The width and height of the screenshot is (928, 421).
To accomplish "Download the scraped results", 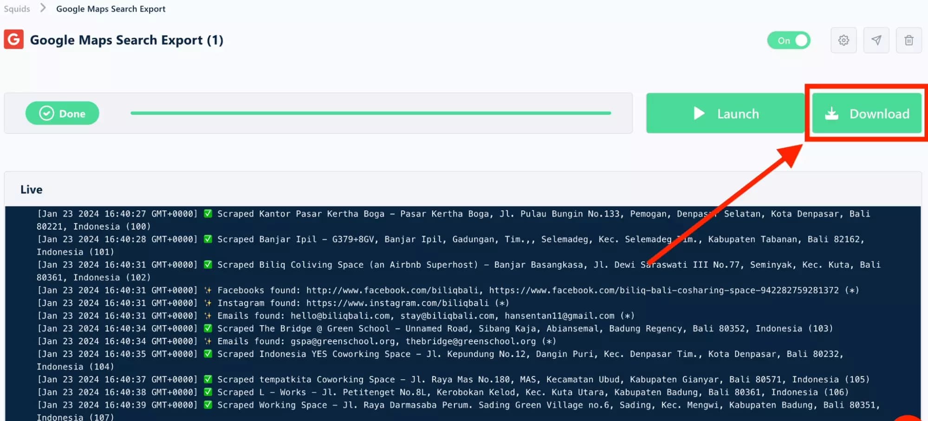I will coord(866,113).
